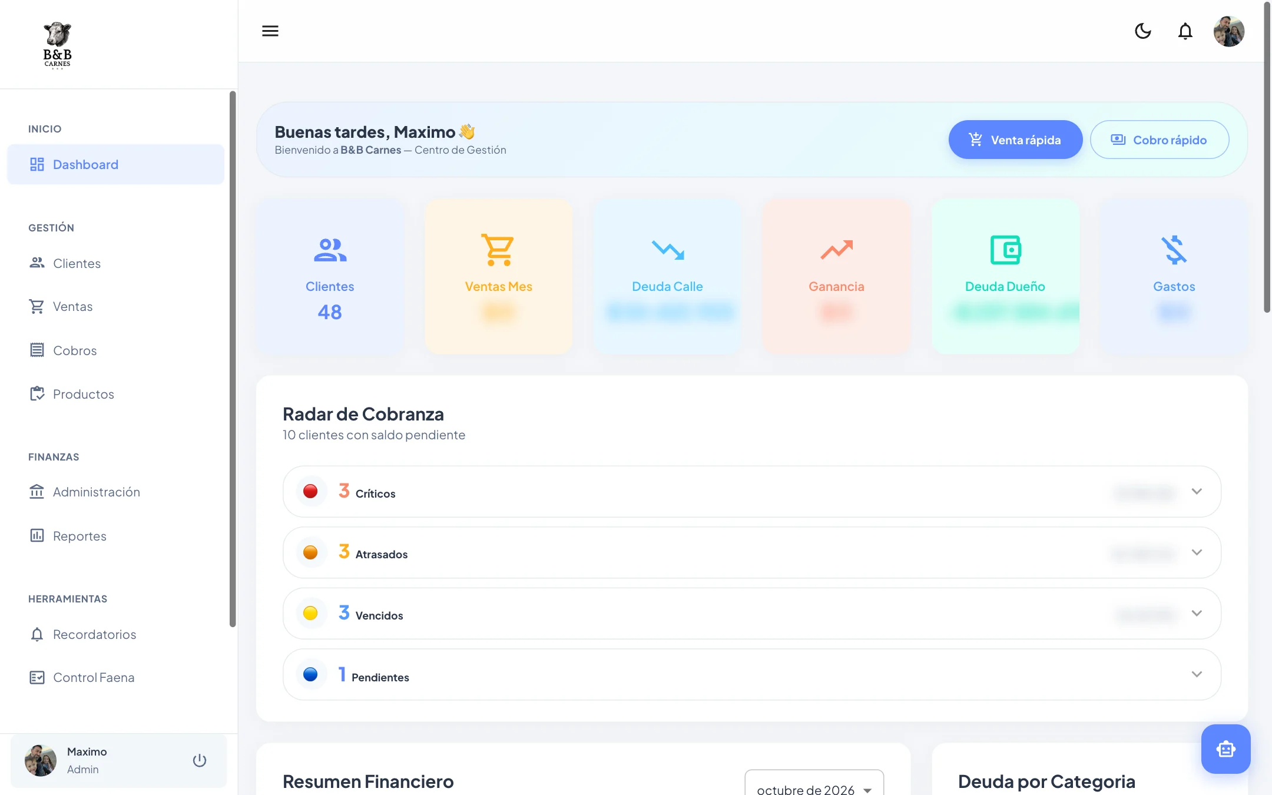This screenshot has height=795, width=1272.
Task: Click the Clientes count 48
Action: [x=330, y=312]
